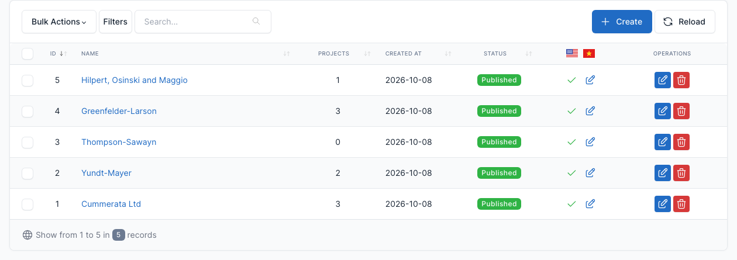Click the Vietnam flag column icon
The height and width of the screenshot is (260, 737).
[589, 54]
